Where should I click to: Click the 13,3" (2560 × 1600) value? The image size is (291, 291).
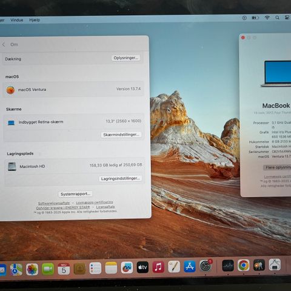tap(124, 121)
